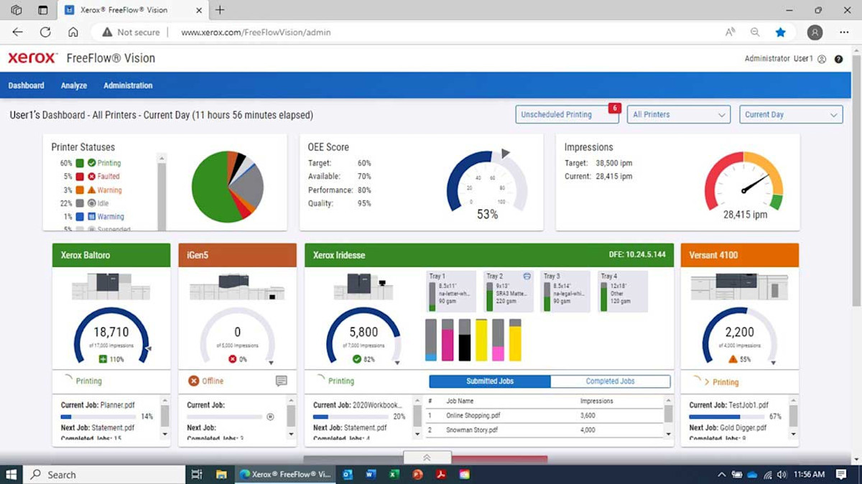The height and width of the screenshot is (484, 862).
Task: Click the cyan toner level bar
Action: click(x=431, y=340)
